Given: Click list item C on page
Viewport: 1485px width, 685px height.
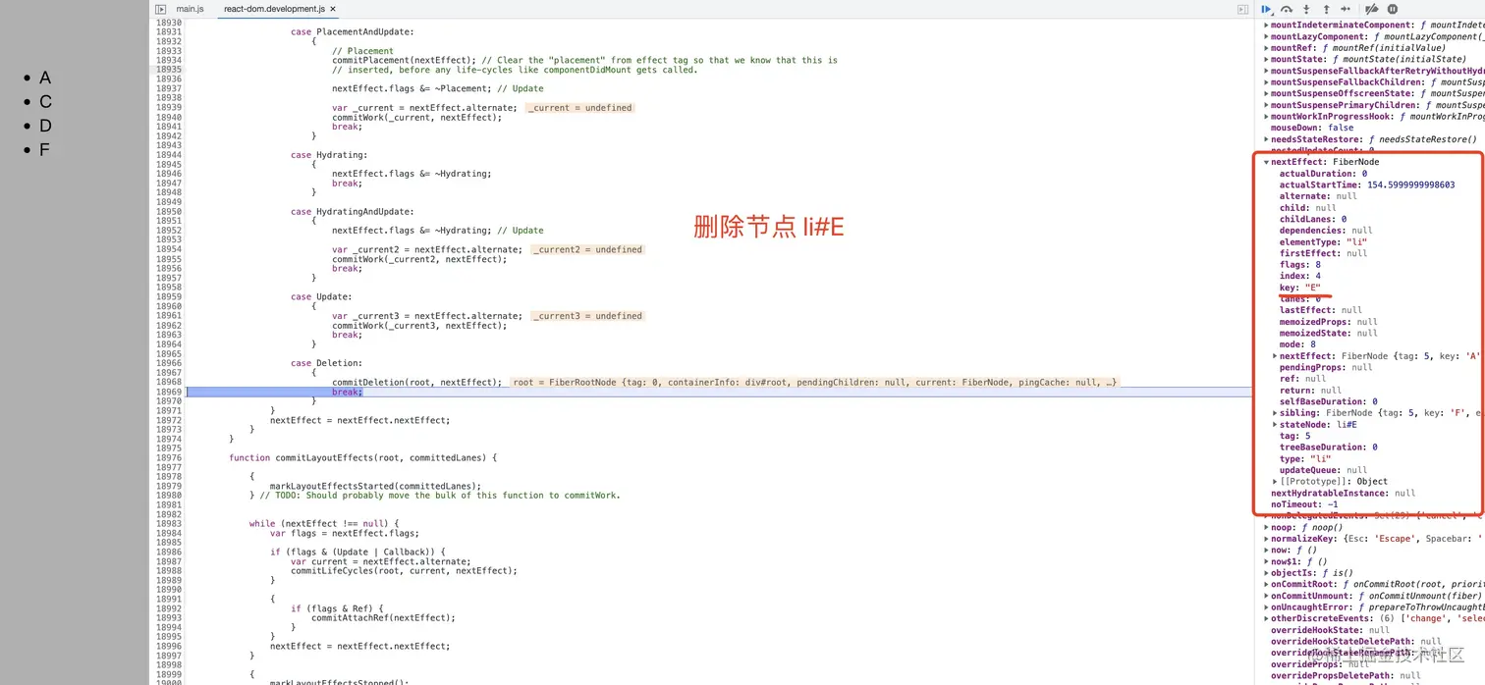Looking at the screenshot, I should pos(45,102).
